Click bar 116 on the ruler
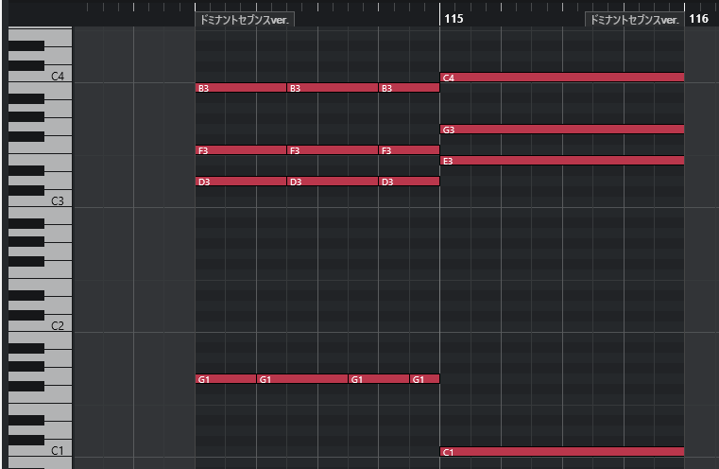This screenshot has width=719, height=469. 698,19
